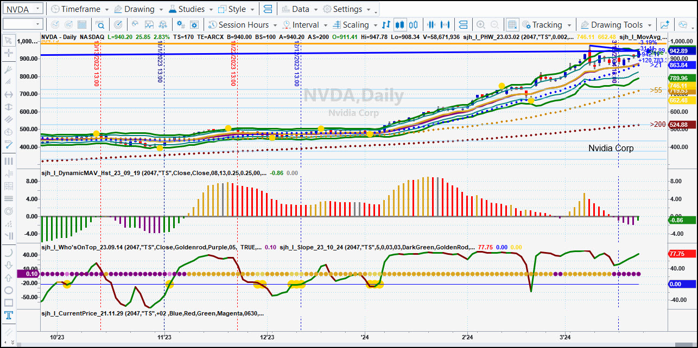Click the chart analysis layout icon beside Style
Screen dimensions: 698x348
(267, 9)
